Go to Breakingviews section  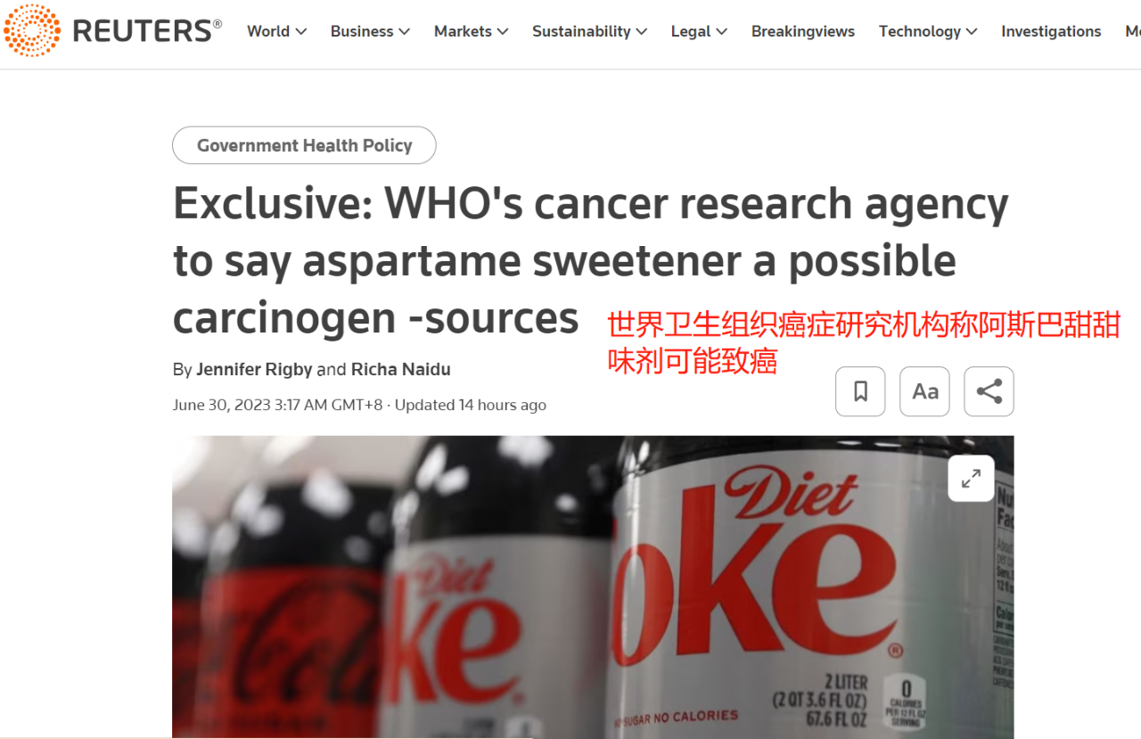[802, 31]
